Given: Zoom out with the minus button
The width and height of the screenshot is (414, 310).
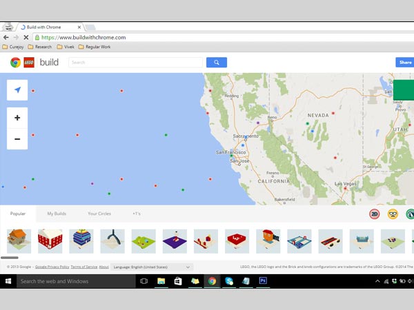Looking at the screenshot, I should [x=17, y=139].
